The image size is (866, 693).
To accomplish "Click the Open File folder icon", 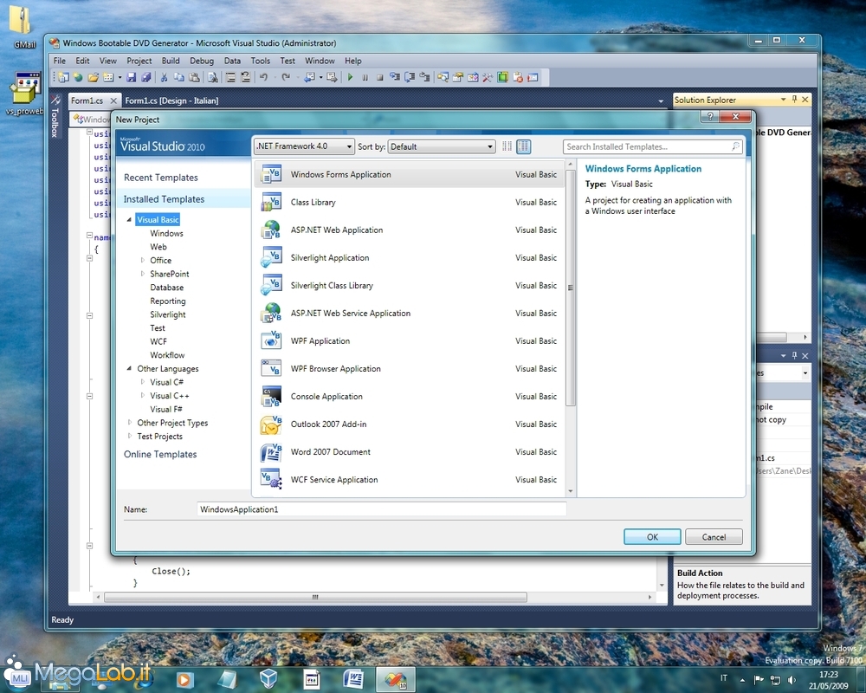I will click(93, 77).
